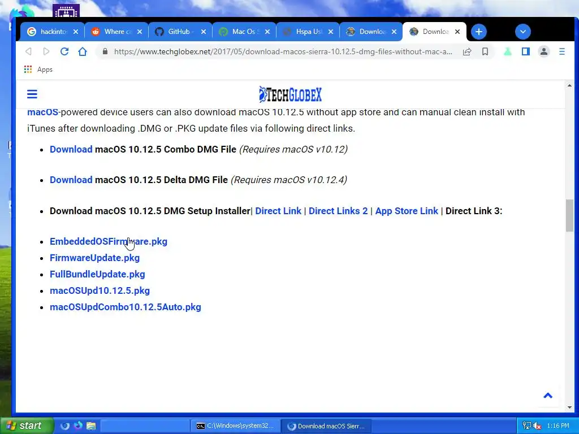Click the scrollbar up arrow
This screenshot has width=579, height=434.
coord(569,86)
